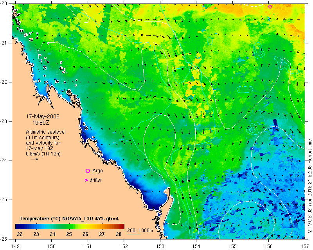
Task: Click the 'Argo' legend label
Action: [97, 171]
